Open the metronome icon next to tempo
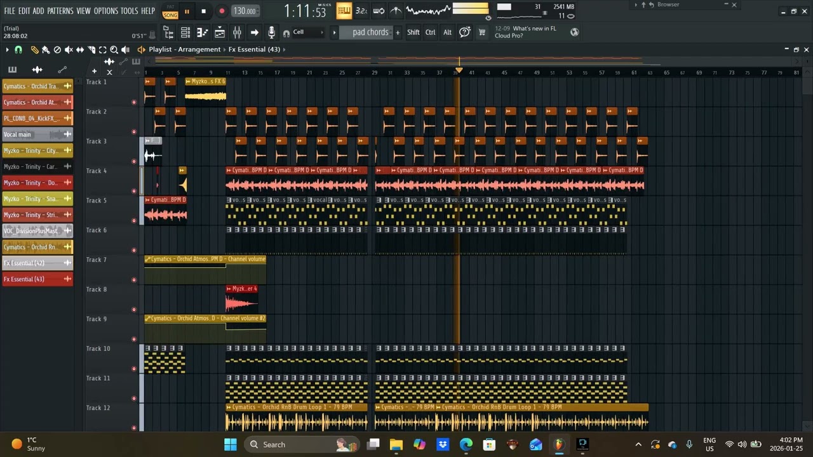 [x=395, y=11]
